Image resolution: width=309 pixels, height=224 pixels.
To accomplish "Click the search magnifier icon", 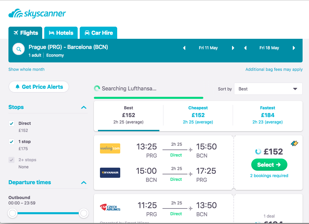I will pyautogui.click(x=19, y=49).
